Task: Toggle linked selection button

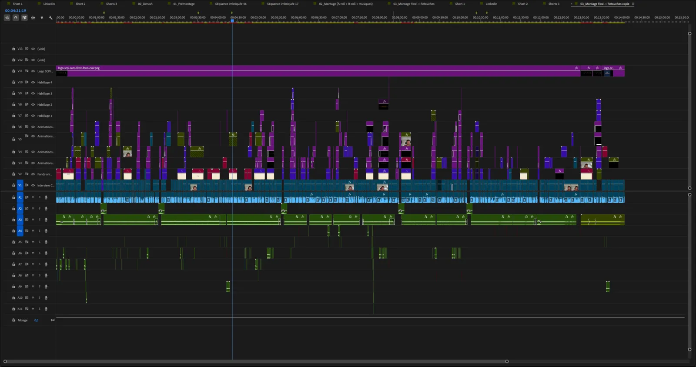Action: (x=24, y=18)
